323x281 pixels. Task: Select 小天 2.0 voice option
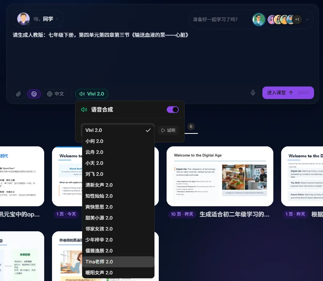(x=118, y=163)
